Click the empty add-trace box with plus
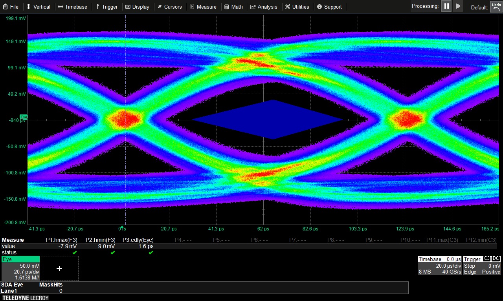Viewport: 503px width, 301px height. tap(60, 268)
